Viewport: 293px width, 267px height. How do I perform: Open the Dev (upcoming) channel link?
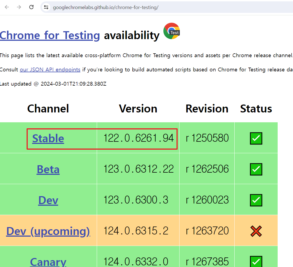(48, 231)
